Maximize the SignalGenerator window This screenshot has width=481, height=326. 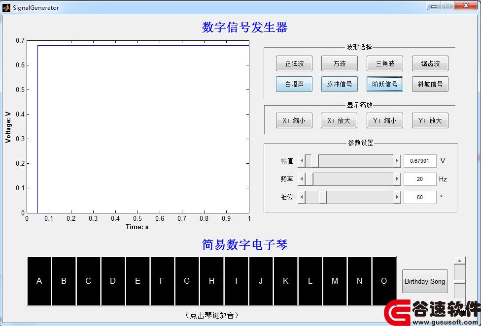coord(447,6)
